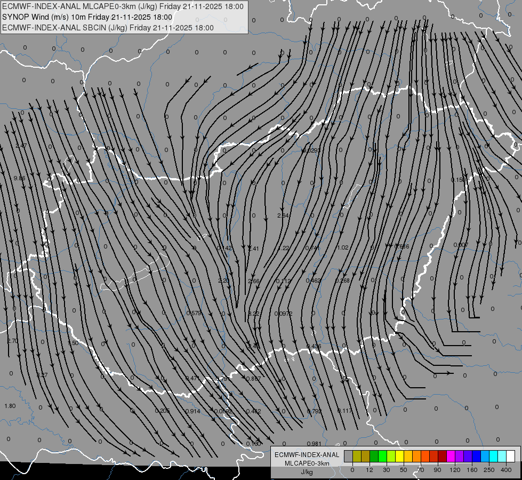
Task: Click the map value '9.86'
Action: [19, 178]
